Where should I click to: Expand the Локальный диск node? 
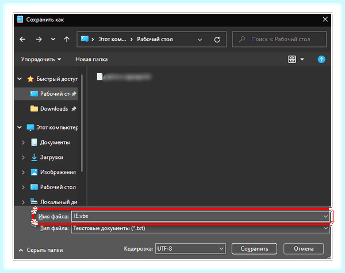click(x=23, y=202)
